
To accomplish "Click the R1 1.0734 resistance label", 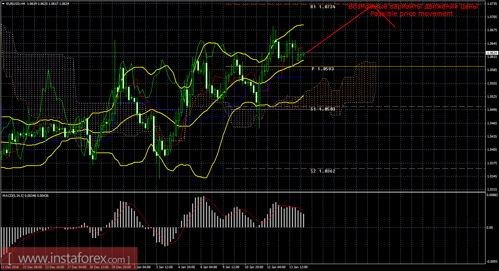I will [x=323, y=7].
